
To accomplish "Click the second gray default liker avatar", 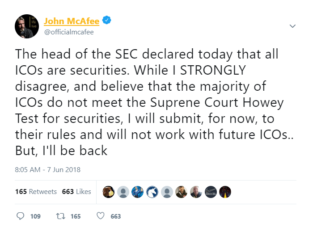I will (x=166, y=192).
